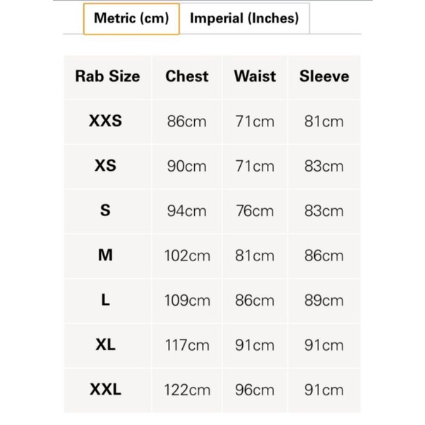Select the M size row label
The height and width of the screenshot is (425, 425).
point(105,255)
